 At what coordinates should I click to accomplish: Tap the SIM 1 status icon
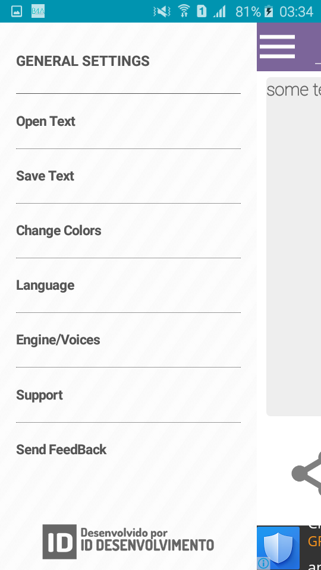[x=202, y=11]
